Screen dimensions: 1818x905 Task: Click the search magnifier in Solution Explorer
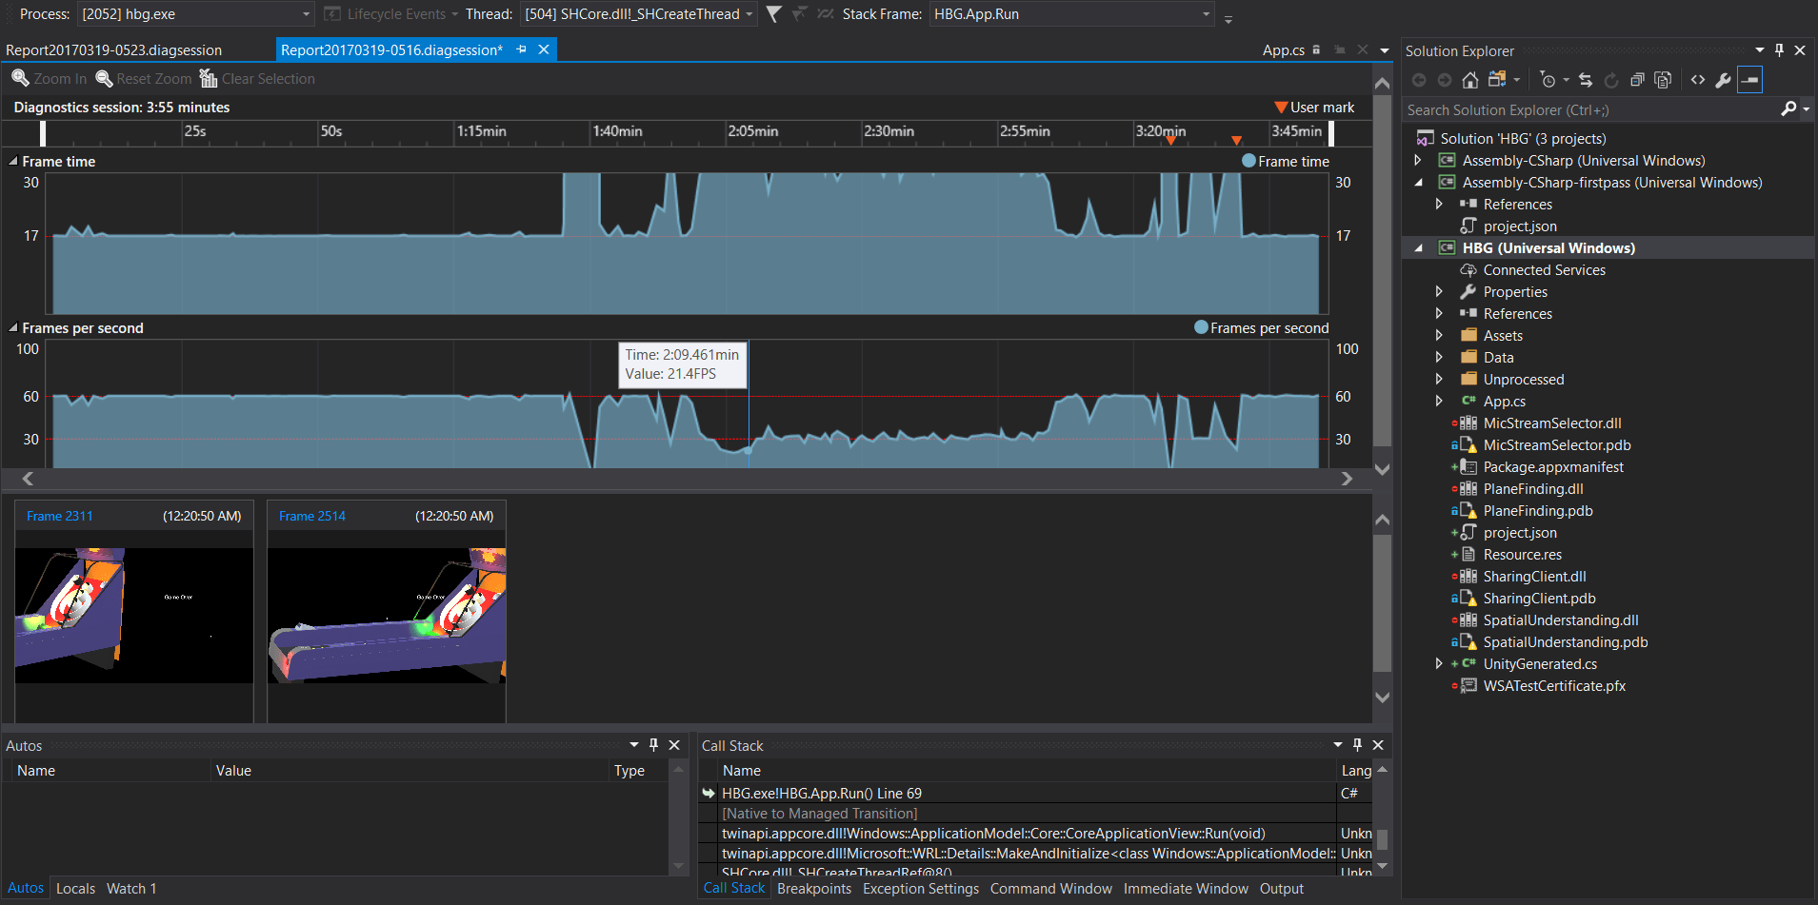[x=1790, y=109]
